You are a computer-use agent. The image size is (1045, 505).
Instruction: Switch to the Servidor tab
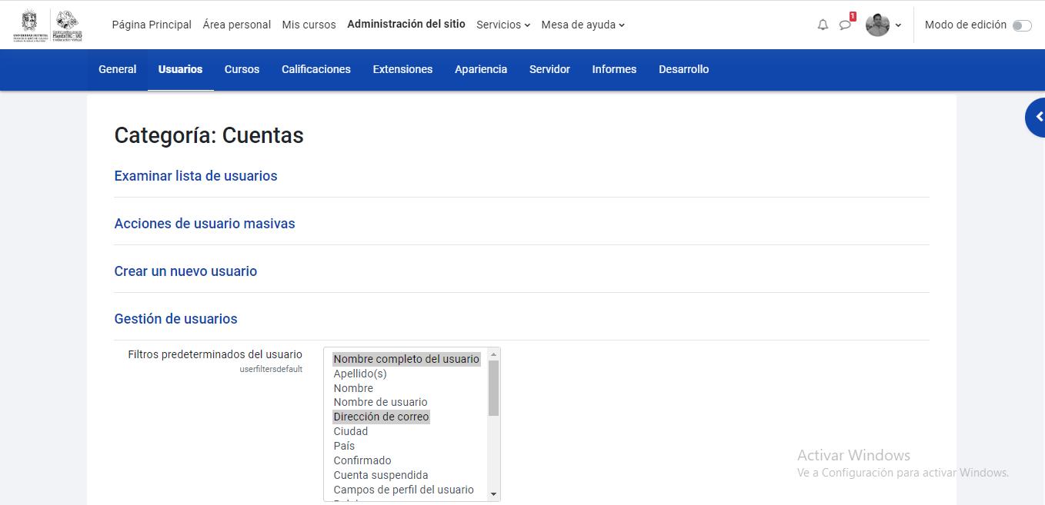tap(549, 69)
